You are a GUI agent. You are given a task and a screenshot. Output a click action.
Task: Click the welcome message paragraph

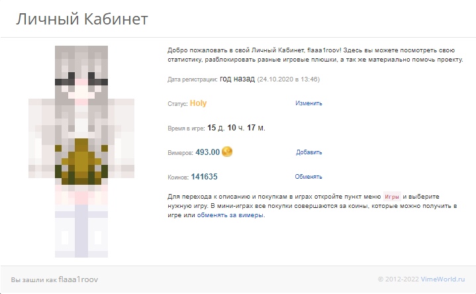point(315,55)
